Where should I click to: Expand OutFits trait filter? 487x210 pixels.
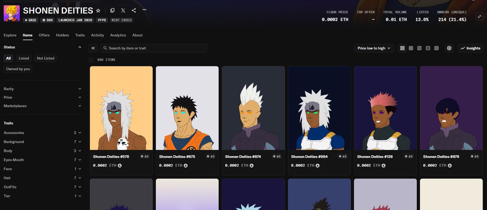click(42, 187)
